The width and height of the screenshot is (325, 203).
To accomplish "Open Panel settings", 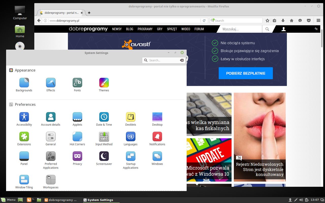I will tap(24, 158).
